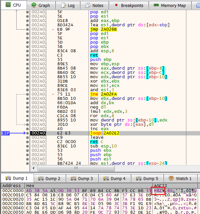This screenshot has height=214, width=200.
Task: Select the sub esp,10 instruction
Action: pyautogui.click(x=103, y=146)
